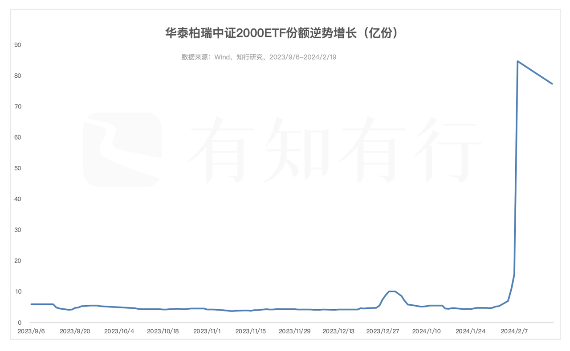
Task: Click the 50 label on the y-axis
Action: [18, 168]
